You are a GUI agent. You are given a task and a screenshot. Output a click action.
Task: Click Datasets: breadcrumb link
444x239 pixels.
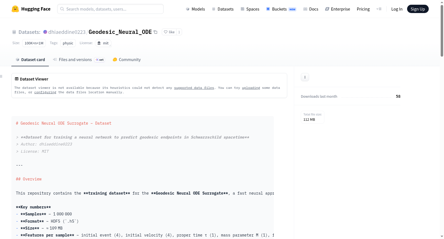click(x=29, y=32)
